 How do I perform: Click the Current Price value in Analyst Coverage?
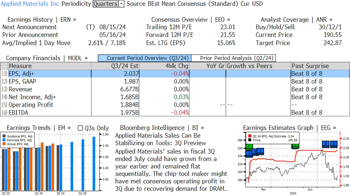tap(333, 35)
